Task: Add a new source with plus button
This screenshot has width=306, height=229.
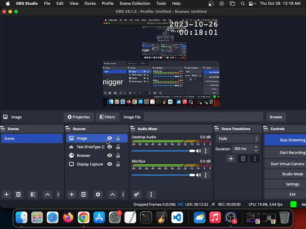Action: 72,194
